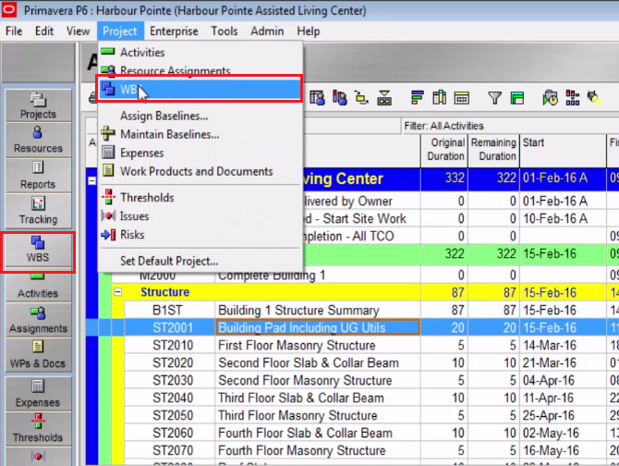Open the Tracking view in sidebar
The height and width of the screenshot is (466, 619).
[x=38, y=210]
